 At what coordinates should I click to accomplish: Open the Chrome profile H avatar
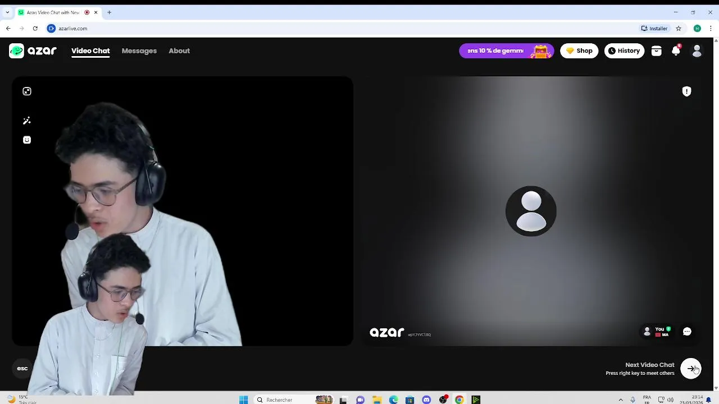point(697,29)
